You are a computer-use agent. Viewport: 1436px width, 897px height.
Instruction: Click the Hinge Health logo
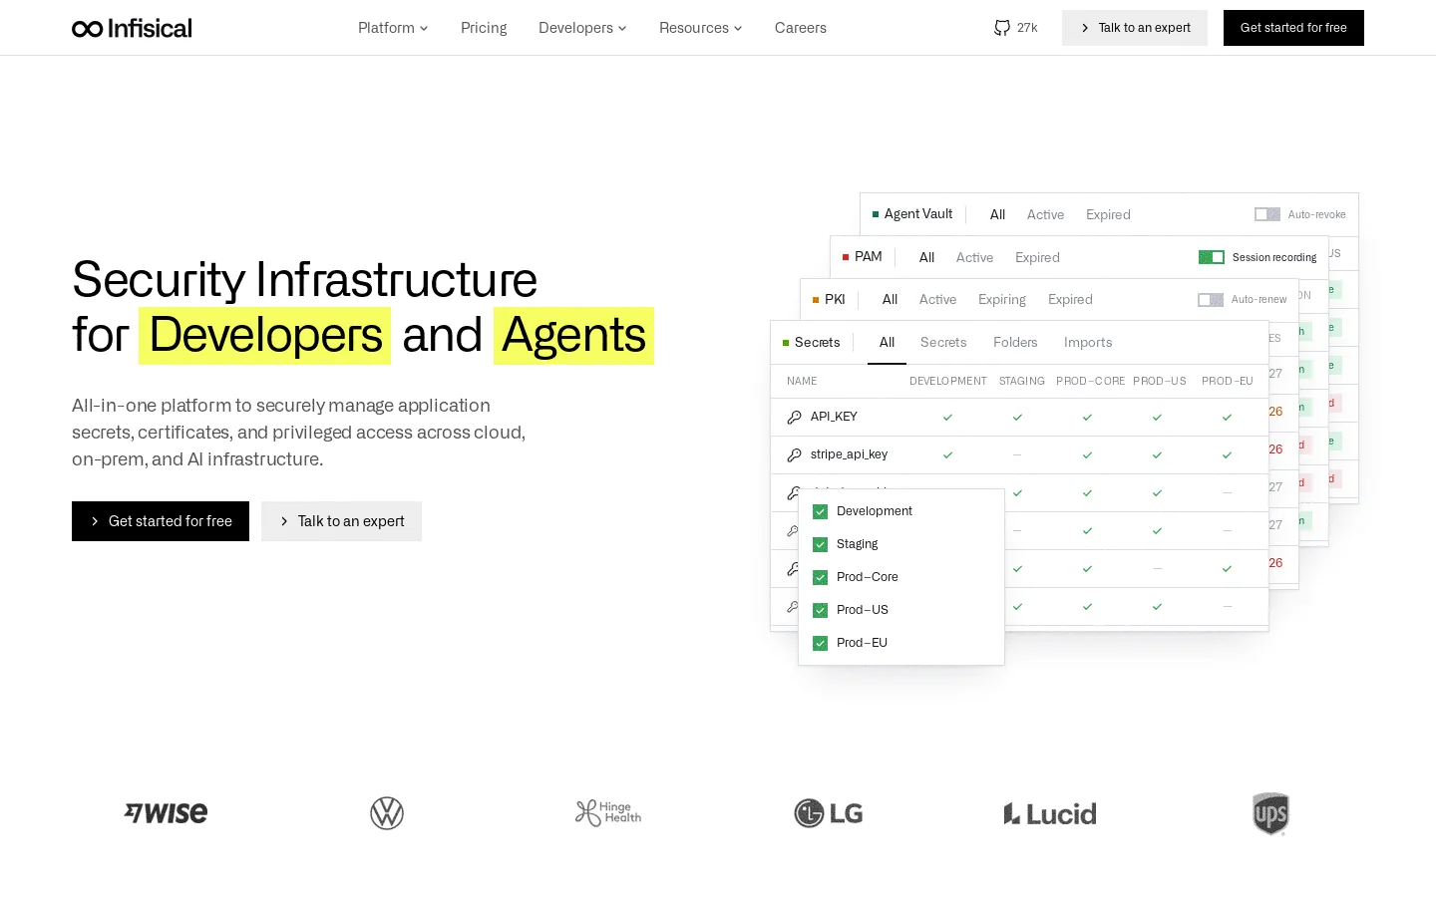(608, 813)
